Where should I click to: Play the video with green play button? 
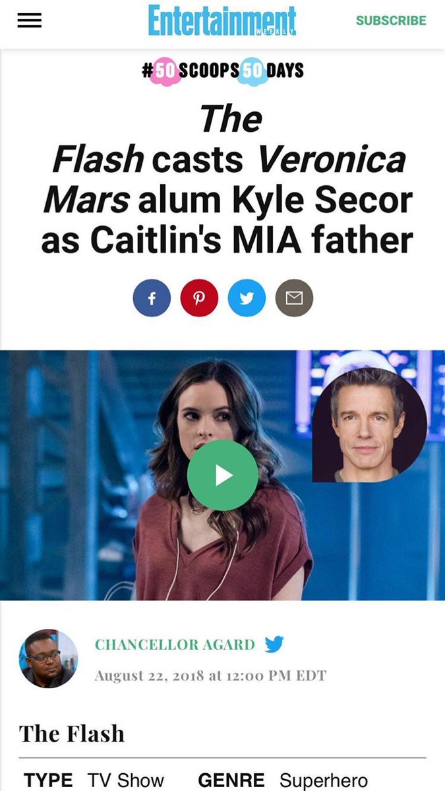coord(222,475)
